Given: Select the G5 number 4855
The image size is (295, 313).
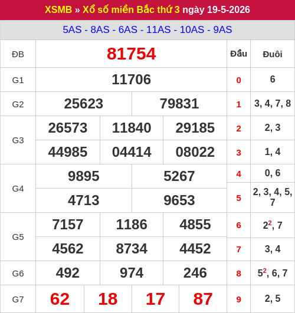Looking at the screenshot, I should click(x=195, y=225).
